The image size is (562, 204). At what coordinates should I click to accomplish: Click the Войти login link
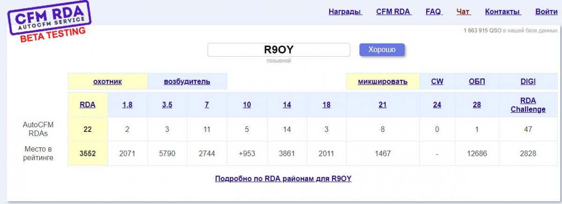coord(546,12)
